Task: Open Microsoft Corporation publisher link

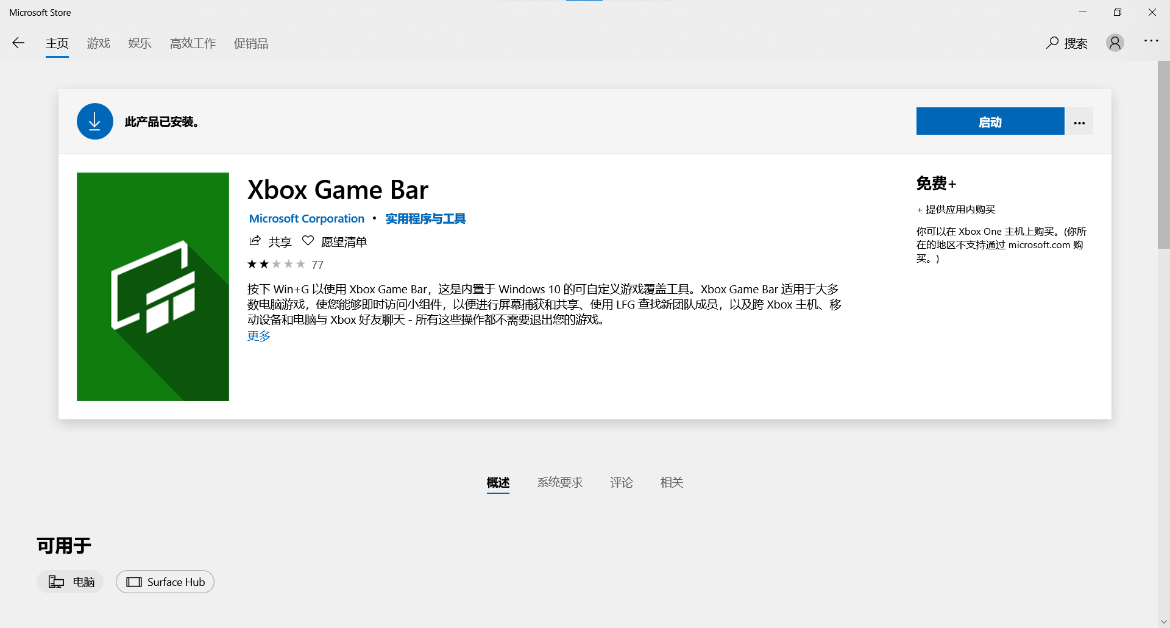Action: (x=307, y=218)
